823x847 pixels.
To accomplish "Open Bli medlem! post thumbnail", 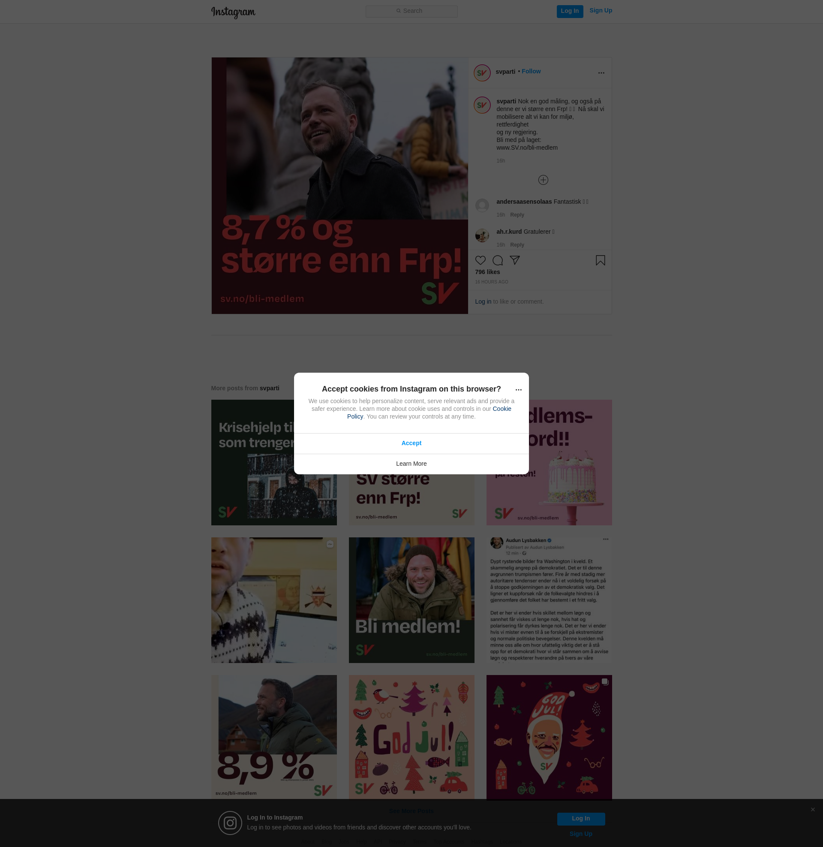I will click(411, 600).
